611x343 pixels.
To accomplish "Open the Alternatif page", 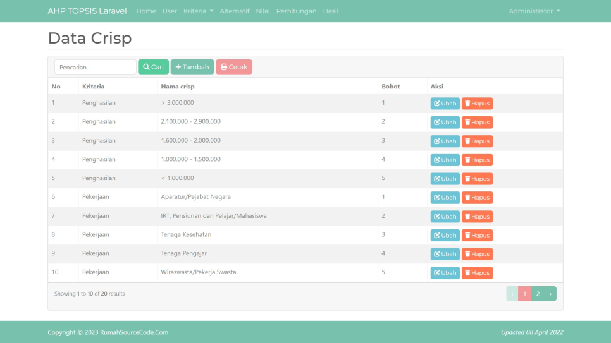I will coord(235,11).
